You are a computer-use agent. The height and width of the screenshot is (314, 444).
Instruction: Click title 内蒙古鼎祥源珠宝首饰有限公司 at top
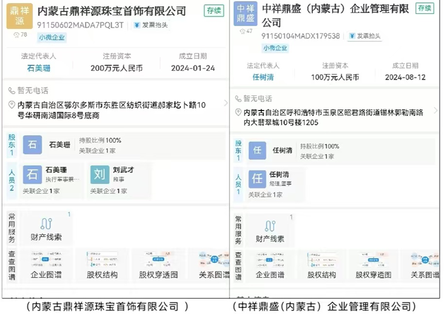tap(112, 11)
